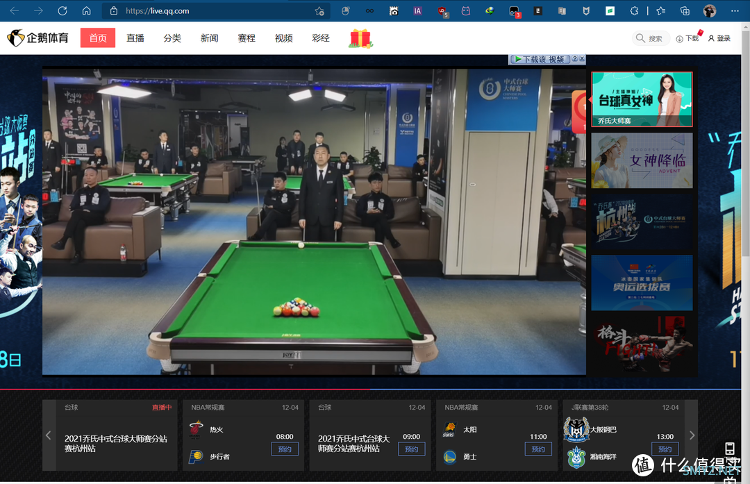Click the 下载该视频 button
Image resolution: width=750 pixels, height=484 pixels.
point(540,59)
